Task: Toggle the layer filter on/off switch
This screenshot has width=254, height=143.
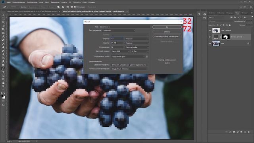Action: 252,17
